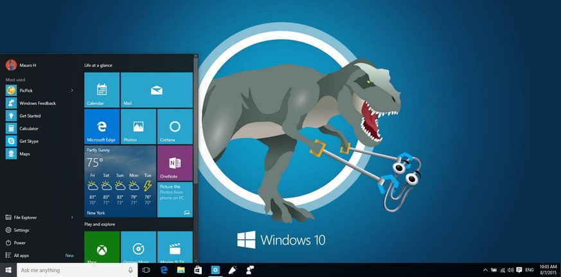Open Windows Feedback from Most used
The height and width of the screenshot is (277, 561).
pyautogui.click(x=39, y=103)
